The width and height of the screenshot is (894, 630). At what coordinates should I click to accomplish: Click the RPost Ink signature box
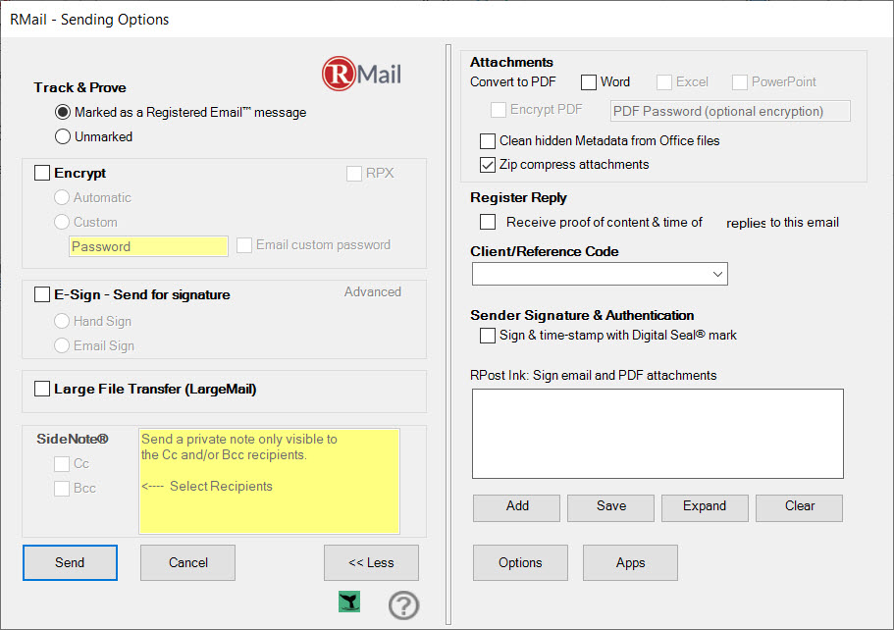(657, 434)
